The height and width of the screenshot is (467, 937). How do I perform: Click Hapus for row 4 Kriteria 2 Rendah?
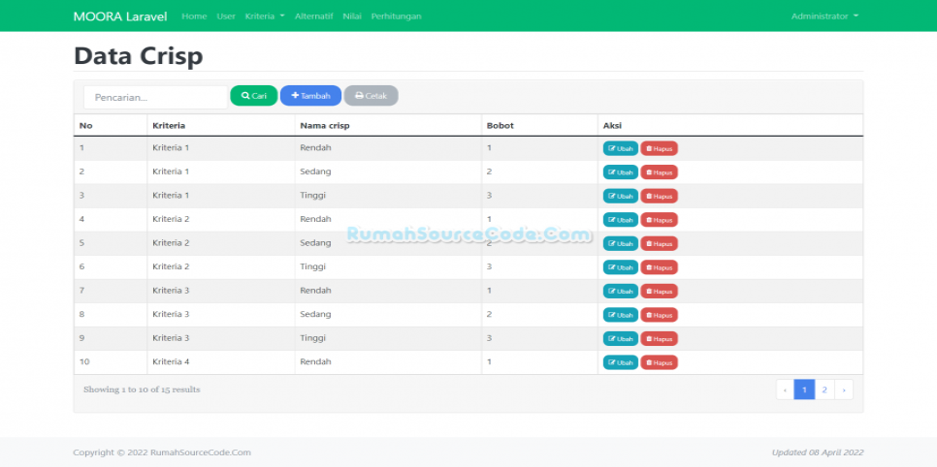click(660, 220)
